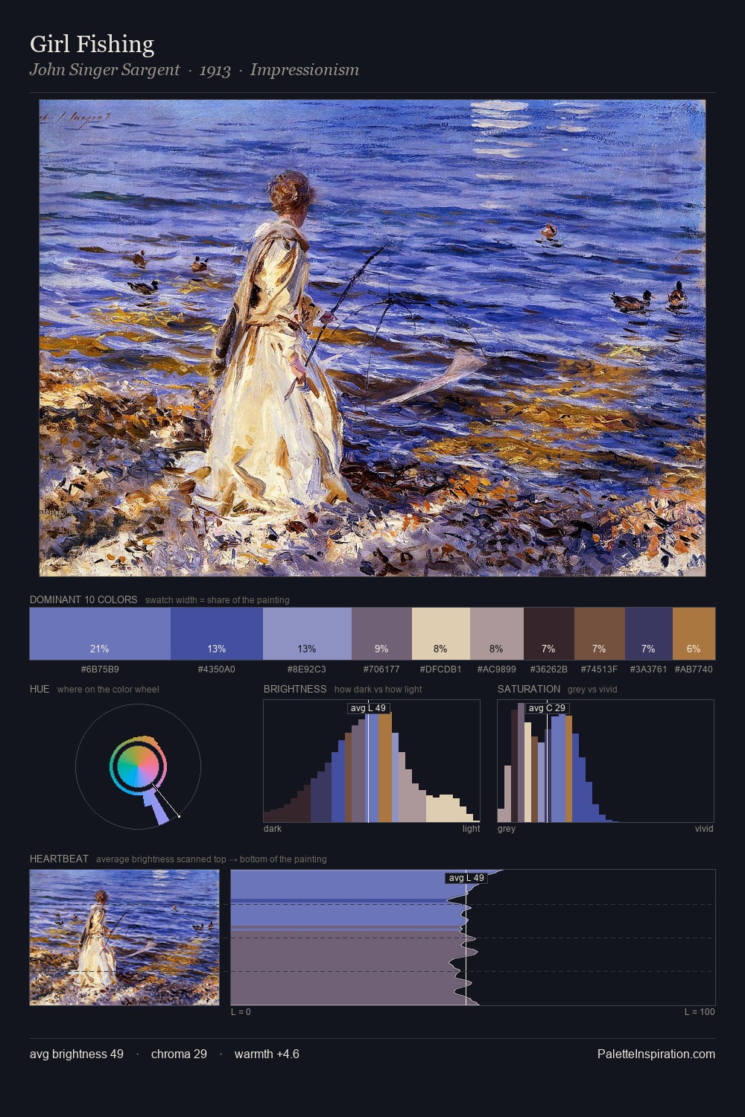Click the '#36262B' hex code label
Viewport: 745px width, 1117px height.
549,669
